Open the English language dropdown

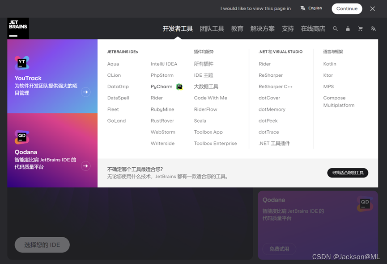(310, 8)
